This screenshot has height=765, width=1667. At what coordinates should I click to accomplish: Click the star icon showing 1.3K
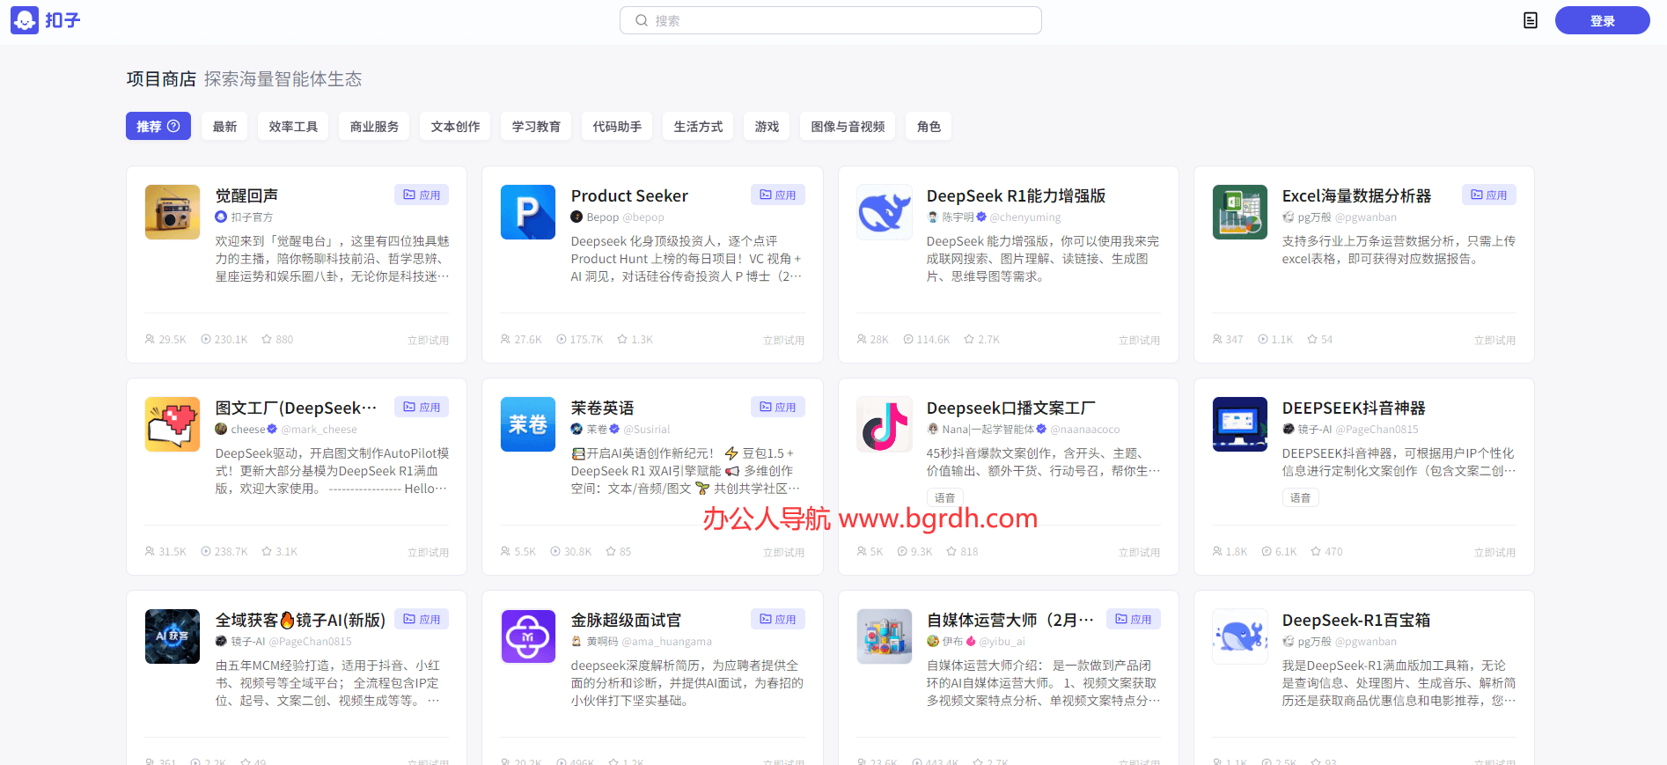click(622, 339)
